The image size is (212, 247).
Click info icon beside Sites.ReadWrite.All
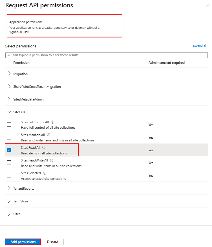click(52, 160)
